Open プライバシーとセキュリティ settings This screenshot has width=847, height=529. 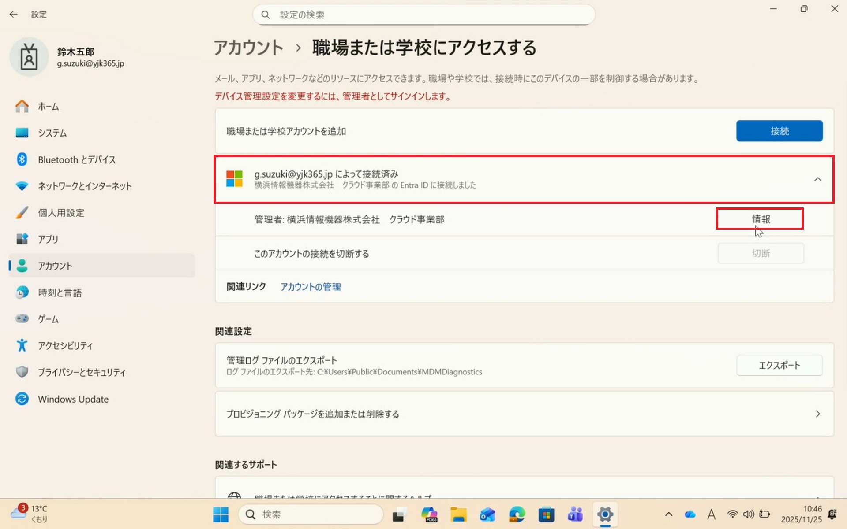point(82,373)
